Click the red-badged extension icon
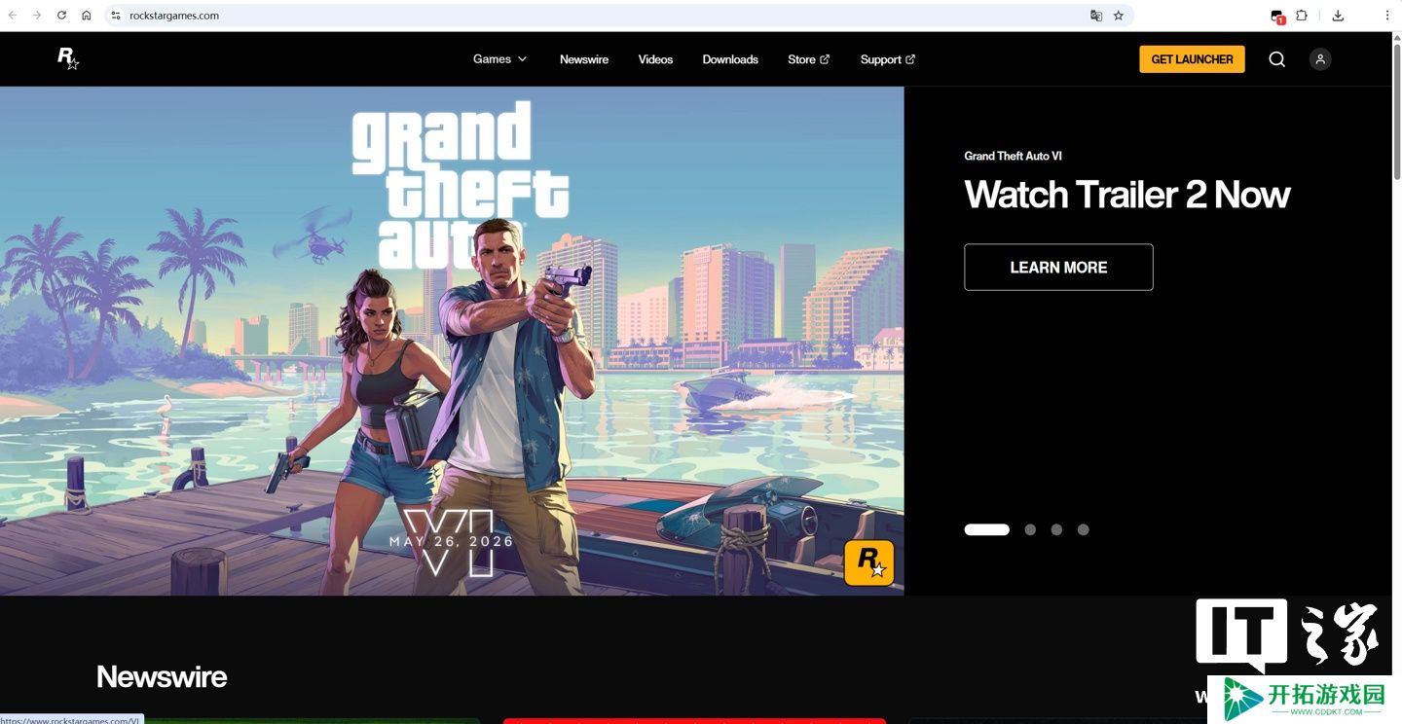The width and height of the screenshot is (1402, 724). 1277,17
